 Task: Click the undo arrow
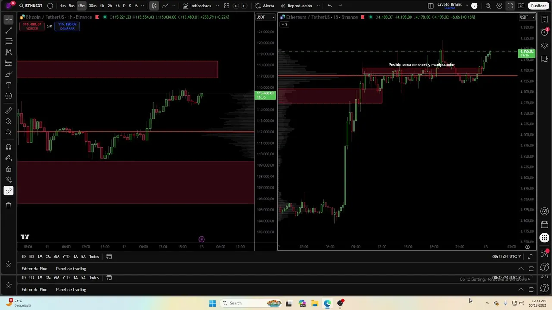[329, 6]
